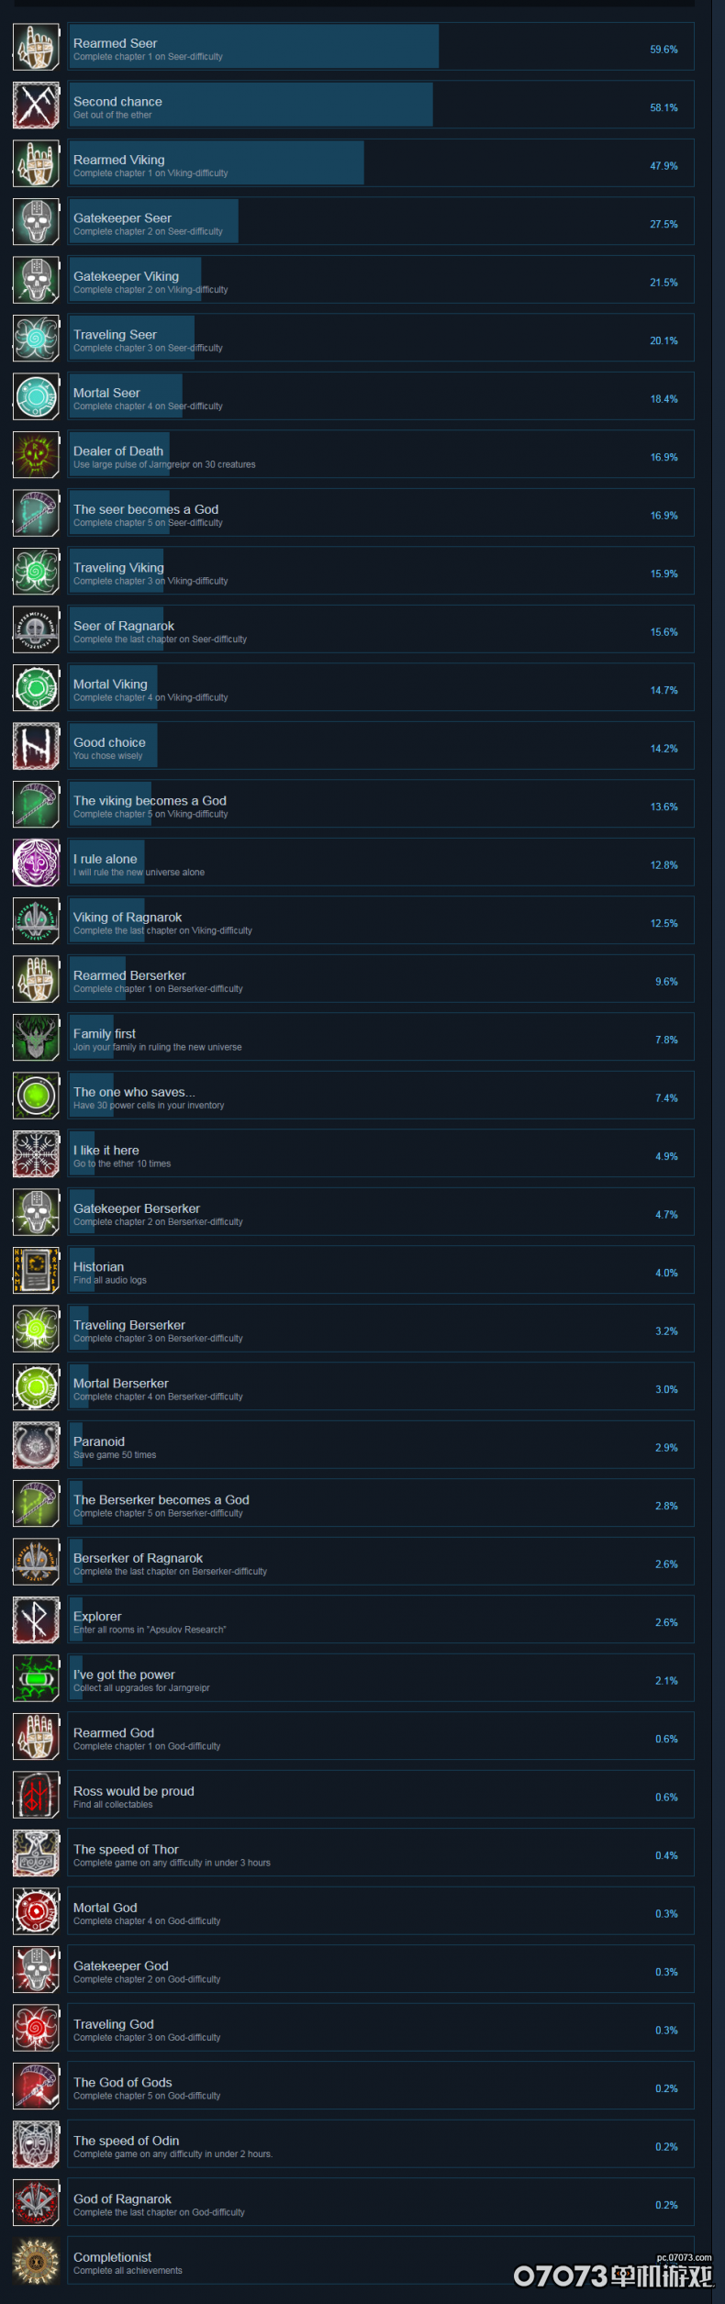Select the I rule alone icon
The height and width of the screenshot is (2304, 725).
[37, 863]
